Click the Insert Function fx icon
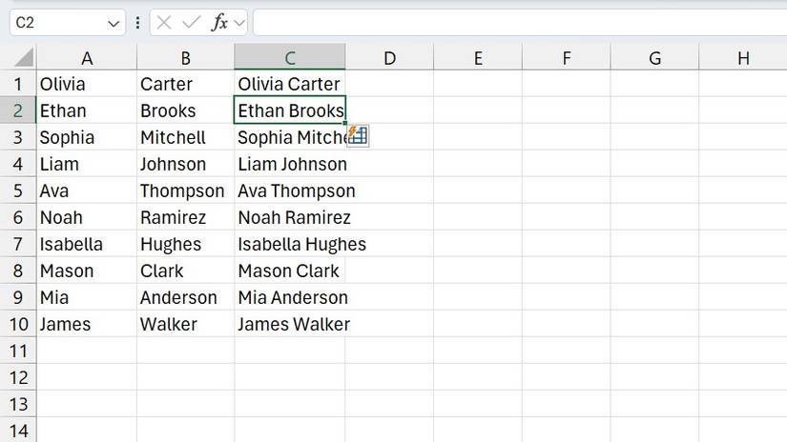The width and height of the screenshot is (787, 442). point(218,22)
